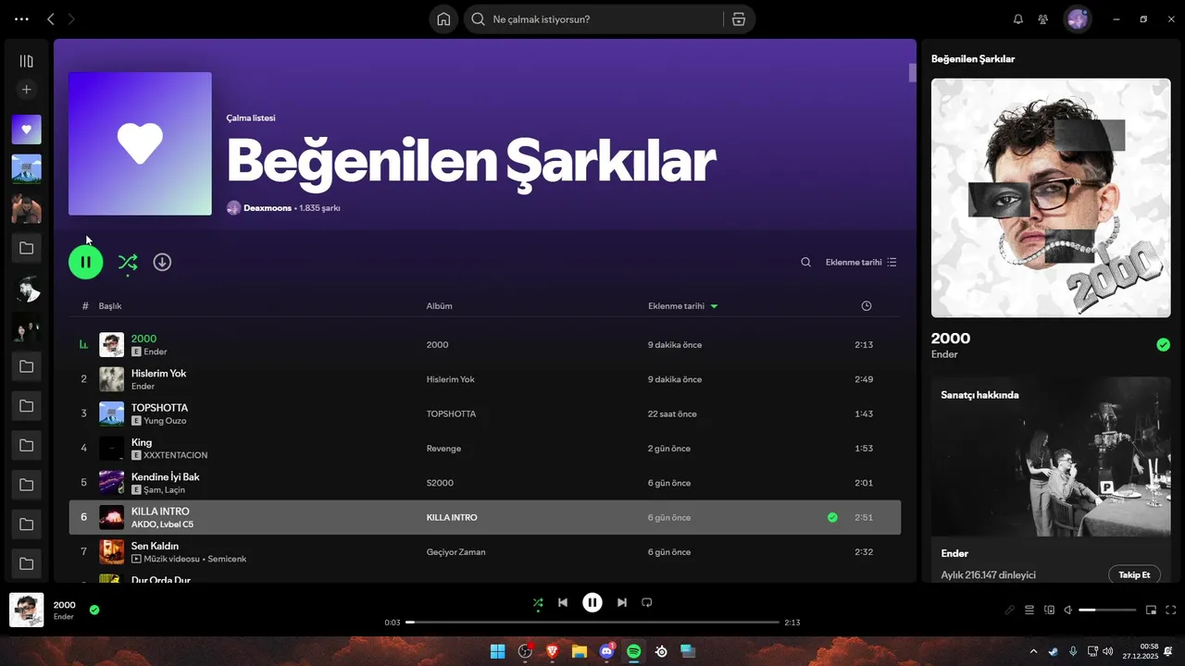Image resolution: width=1185 pixels, height=666 pixels.
Task: Open notifications bell in top bar
Action: click(1018, 18)
